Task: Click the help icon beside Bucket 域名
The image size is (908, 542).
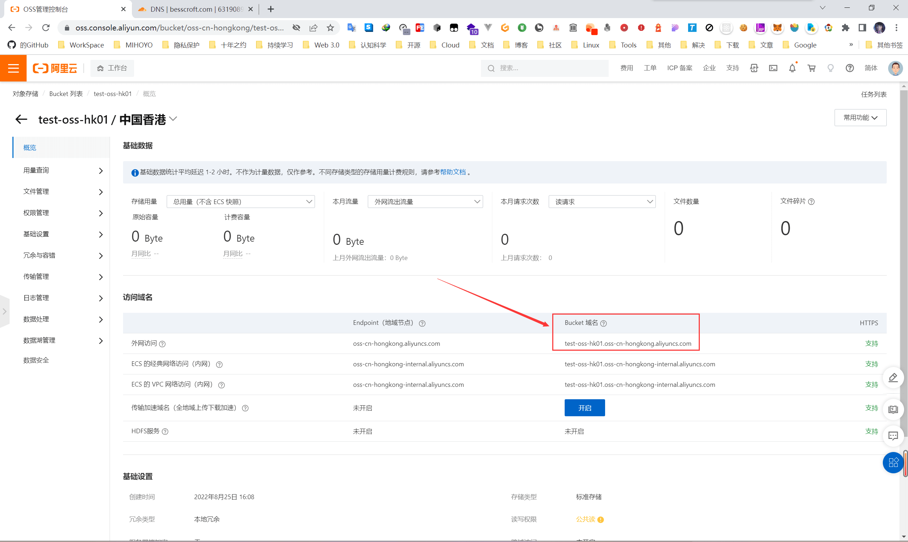Action: pos(603,323)
